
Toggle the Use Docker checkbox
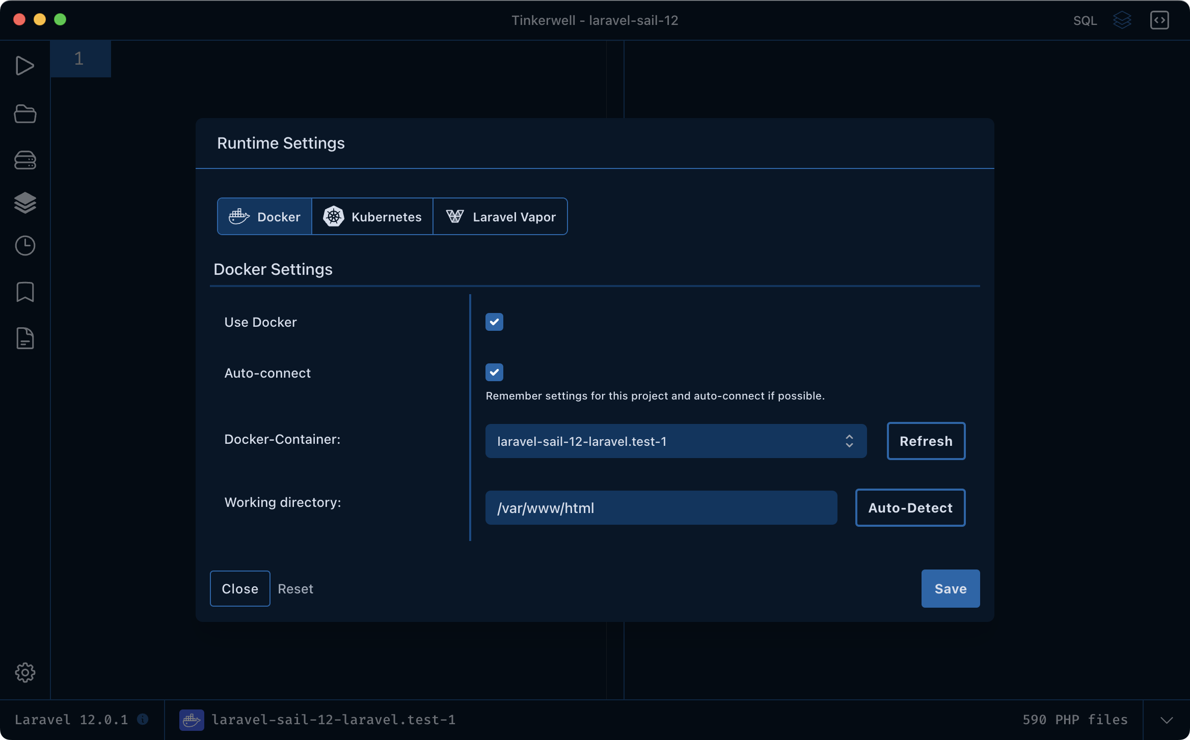click(494, 322)
